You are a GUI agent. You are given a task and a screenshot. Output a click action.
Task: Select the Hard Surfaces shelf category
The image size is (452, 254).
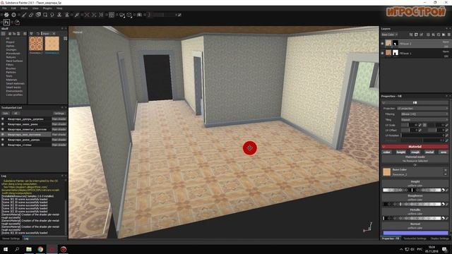(x=14, y=61)
